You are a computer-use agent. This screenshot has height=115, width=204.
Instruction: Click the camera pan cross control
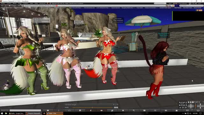click(x=200, y=106)
